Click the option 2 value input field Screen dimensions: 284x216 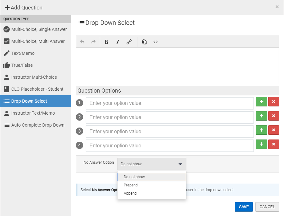tap(170, 117)
